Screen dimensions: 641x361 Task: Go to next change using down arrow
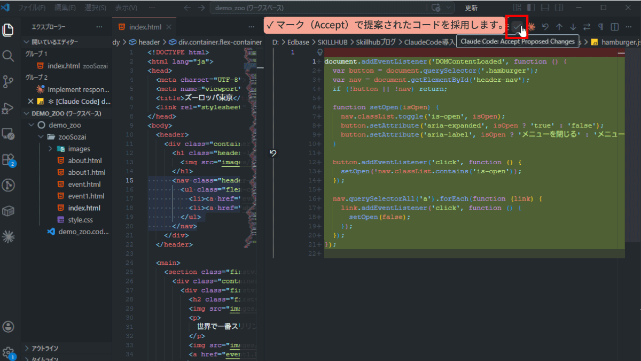coord(573,27)
